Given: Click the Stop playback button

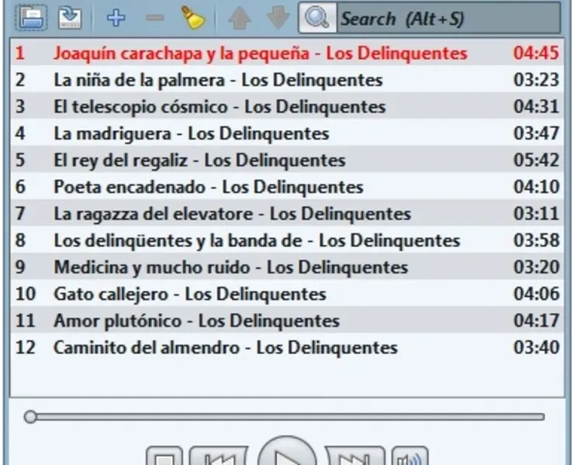Looking at the screenshot, I should [x=164, y=456].
